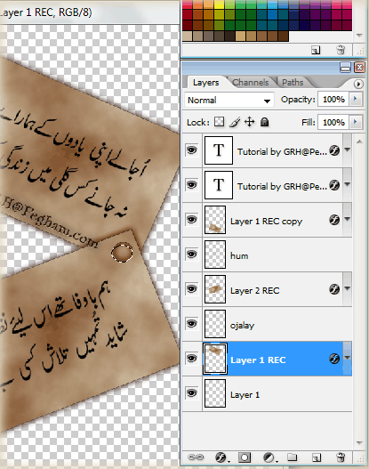Open the Opacity slider arrow
The image size is (369, 469).
[x=356, y=99]
